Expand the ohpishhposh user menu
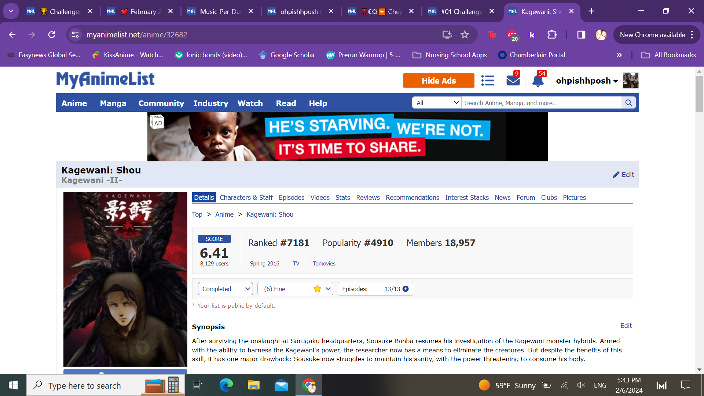 (587, 81)
